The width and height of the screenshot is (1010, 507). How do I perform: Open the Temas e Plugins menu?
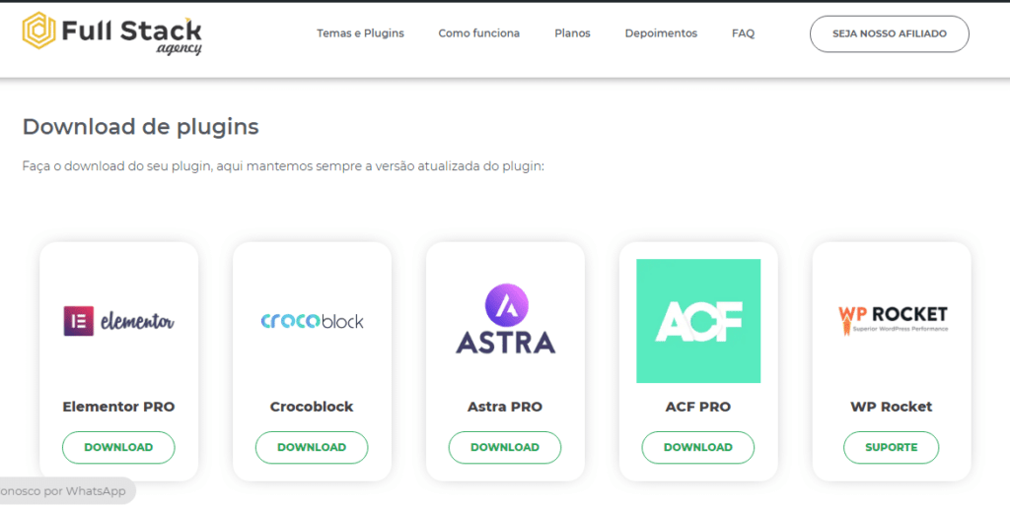360,33
